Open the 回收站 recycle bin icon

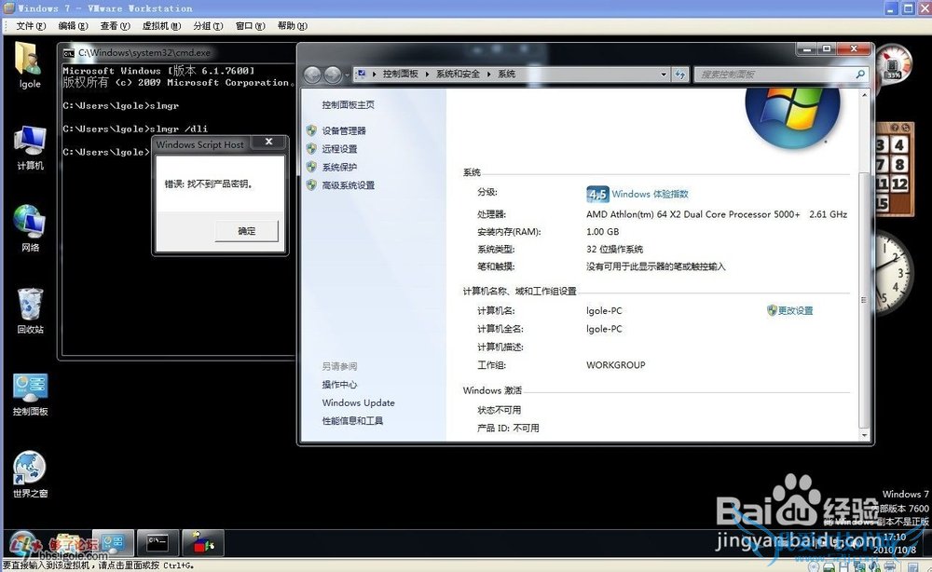point(30,311)
